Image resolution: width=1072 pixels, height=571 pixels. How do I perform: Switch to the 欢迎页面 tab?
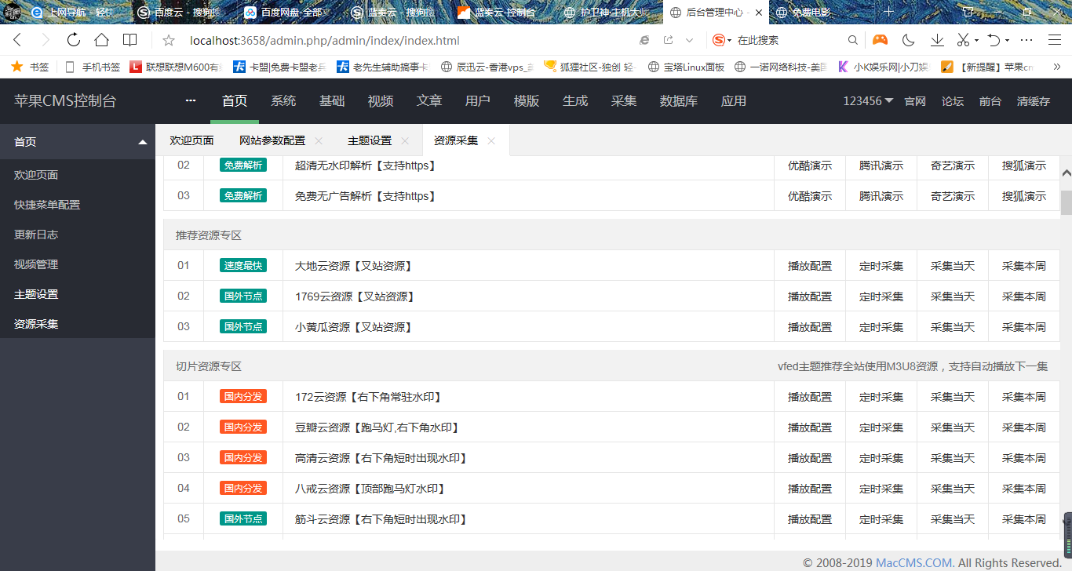pyautogui.click(x=192, y=140)
